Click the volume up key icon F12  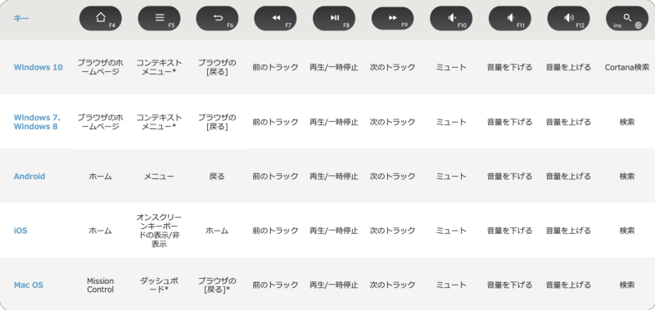tap(568, 18)
